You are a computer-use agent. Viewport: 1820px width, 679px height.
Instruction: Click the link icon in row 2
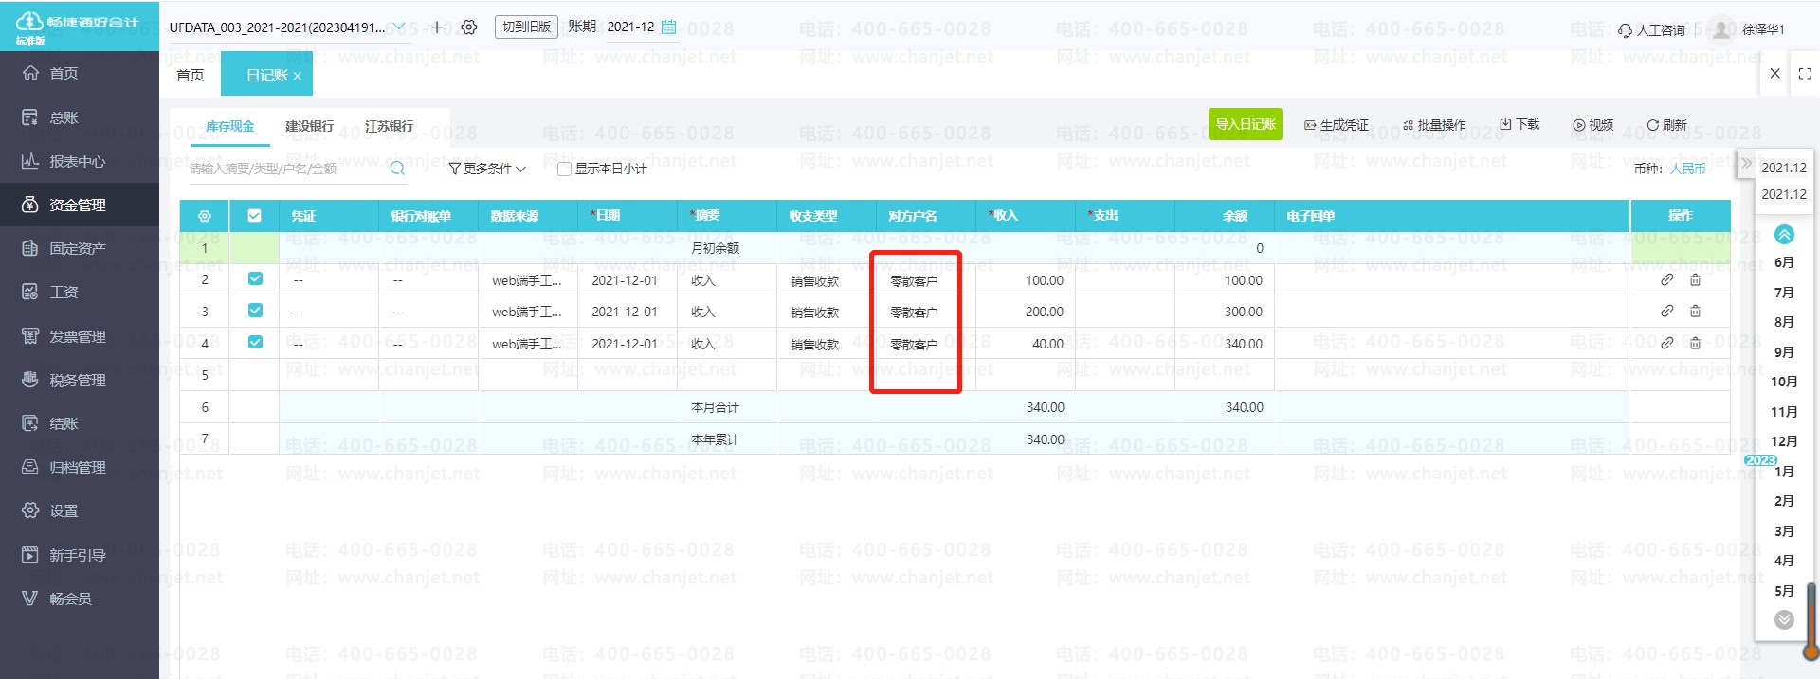(1666, 280)
